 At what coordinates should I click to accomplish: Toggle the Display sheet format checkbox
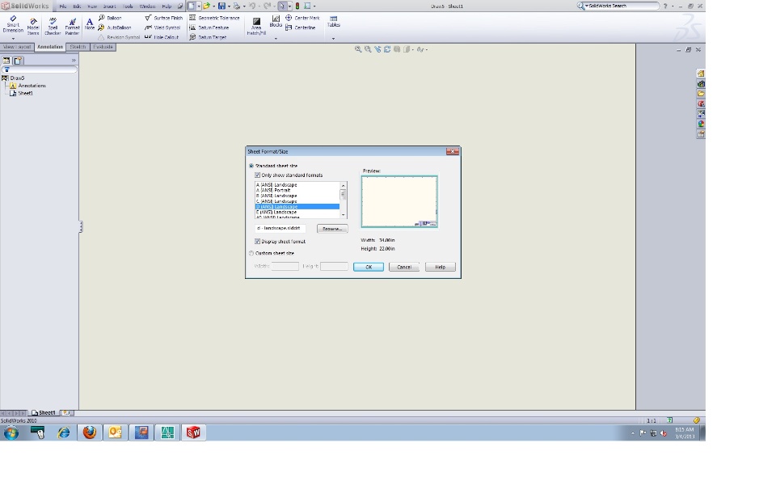tap(257, 242)
